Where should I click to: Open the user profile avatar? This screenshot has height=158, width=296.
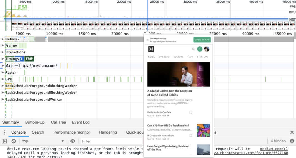point(207,49)
